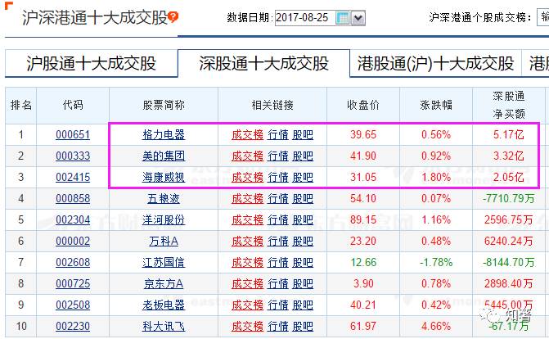Open stock code 000725 link
The image size is (549, 339).
coord(73,283)
